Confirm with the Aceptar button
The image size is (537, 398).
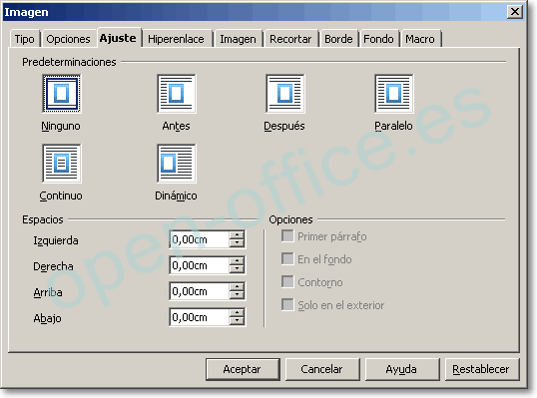pyautogui.click(x=243, y=369)
